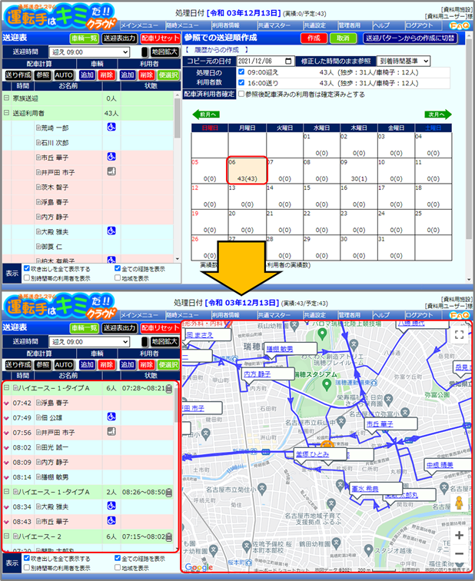
Task: Open 到着時間基準 dropdown
Action: point(403,61)
